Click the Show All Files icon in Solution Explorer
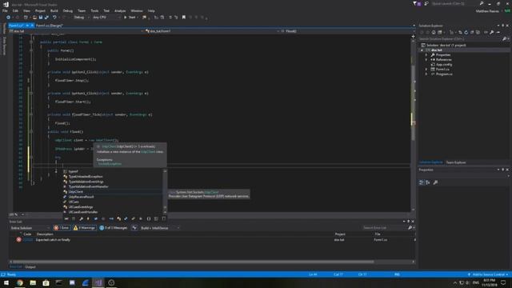512x288 pixels. coord(478,32)
